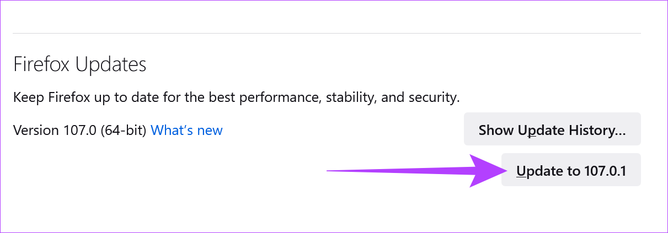Click the word Firefox in the heading

42,64
